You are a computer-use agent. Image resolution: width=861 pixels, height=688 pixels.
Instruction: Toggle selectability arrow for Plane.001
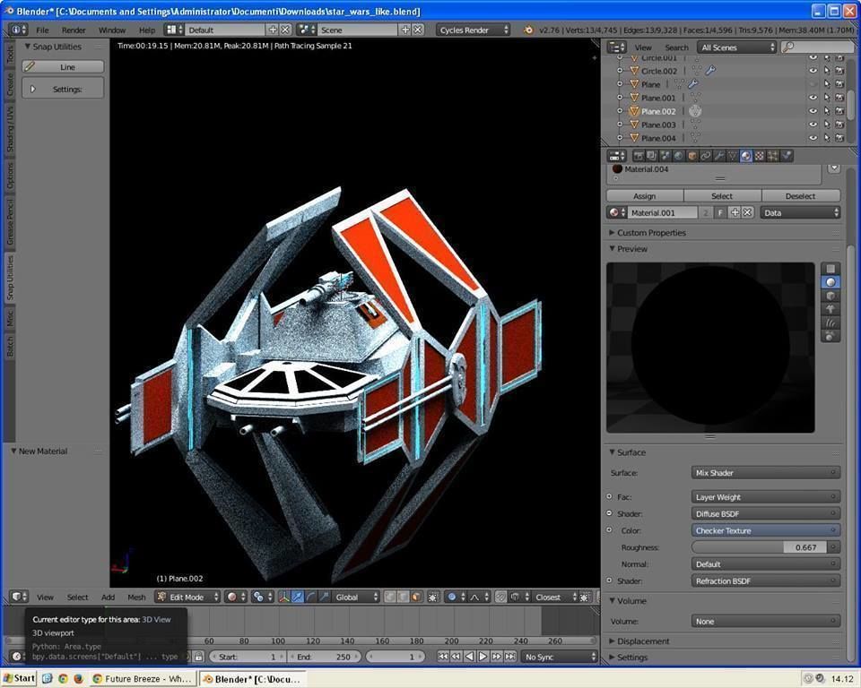tap(826, 98)
